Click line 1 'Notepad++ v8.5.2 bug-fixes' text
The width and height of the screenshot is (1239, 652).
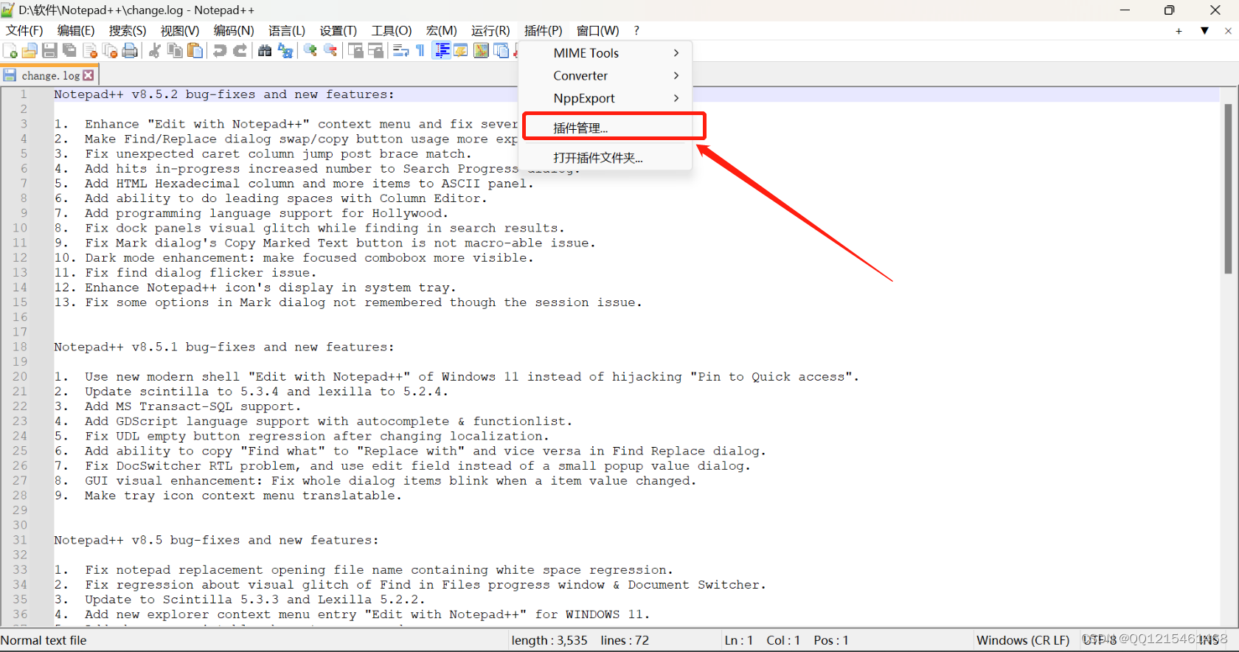(x=224, y=94)
